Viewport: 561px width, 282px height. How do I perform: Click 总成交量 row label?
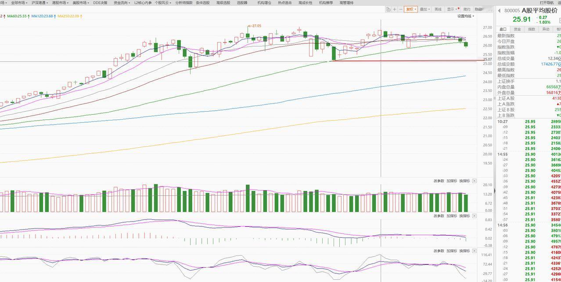506,59
